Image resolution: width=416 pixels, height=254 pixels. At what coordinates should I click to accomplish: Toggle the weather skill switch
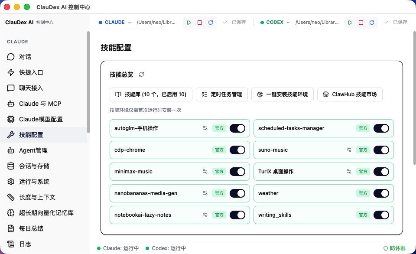tap(381, 193)
